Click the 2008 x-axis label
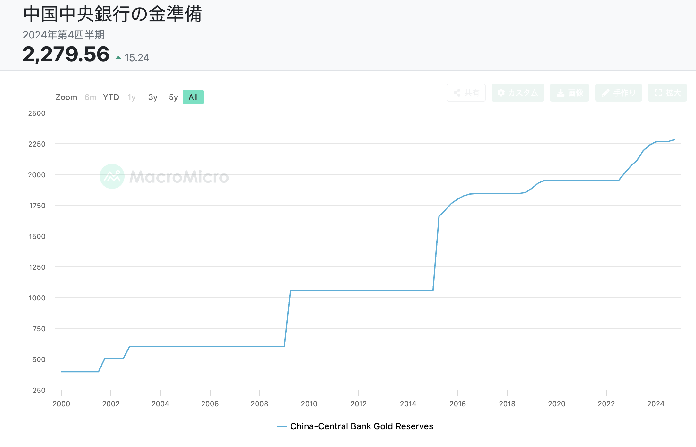Viewport: 696px width, 447px height. (259, 404)
